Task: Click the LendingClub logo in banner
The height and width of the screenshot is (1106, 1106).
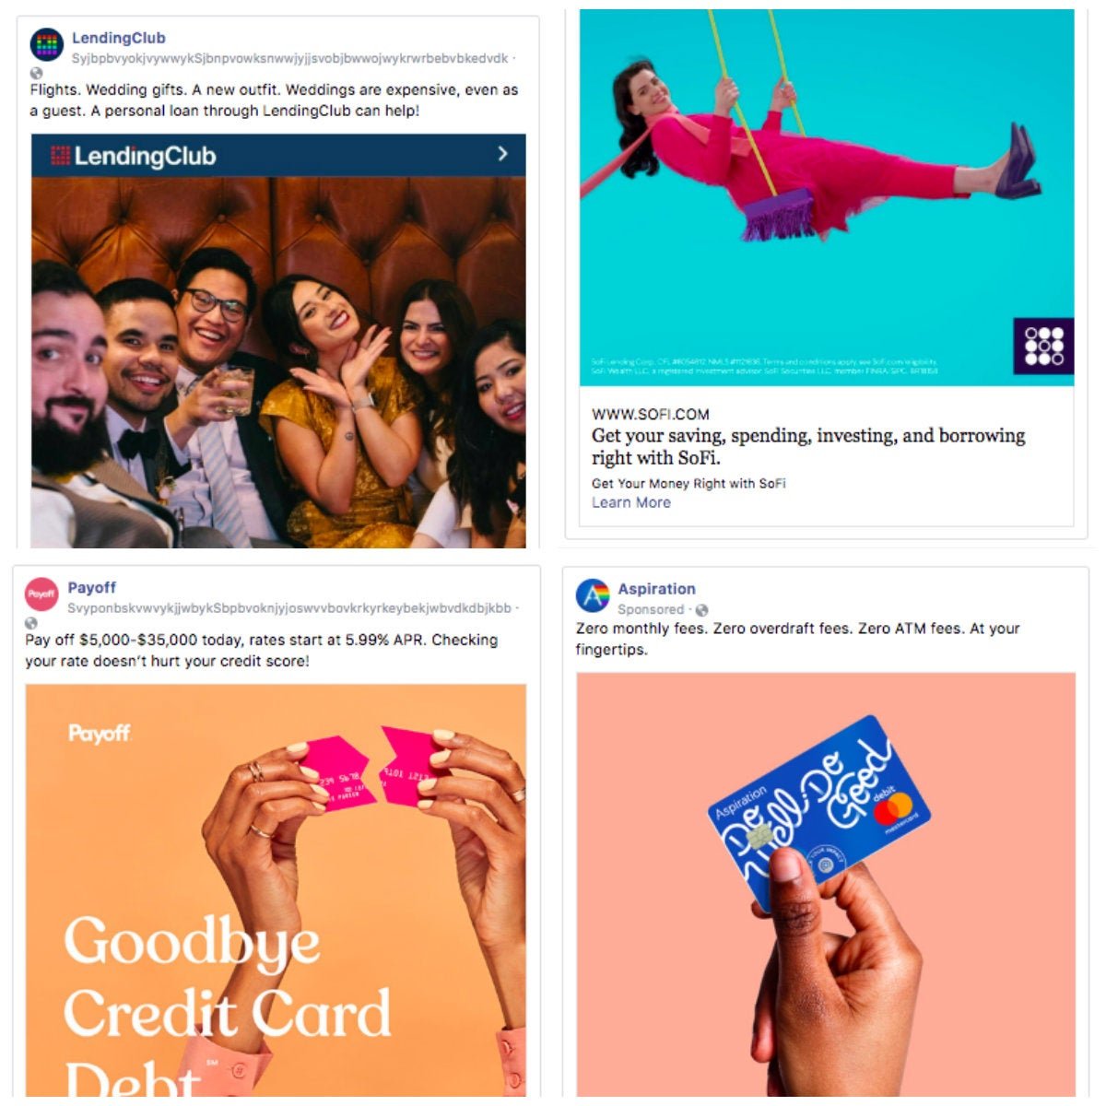Action: tap(134, 156)
